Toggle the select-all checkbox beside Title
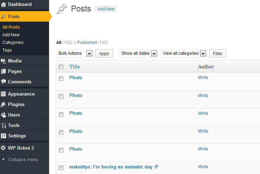Image resolution: width=260 pixels, height=174 pixels. coord(61,67)
